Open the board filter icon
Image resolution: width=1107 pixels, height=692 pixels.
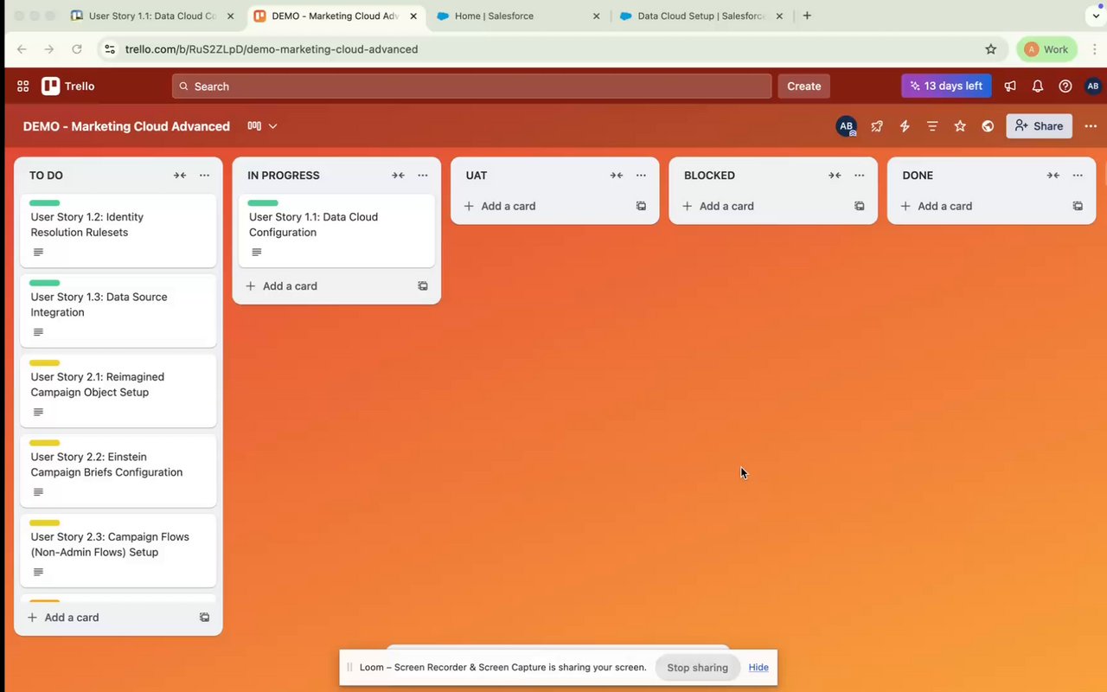click(x=932, y=126)
